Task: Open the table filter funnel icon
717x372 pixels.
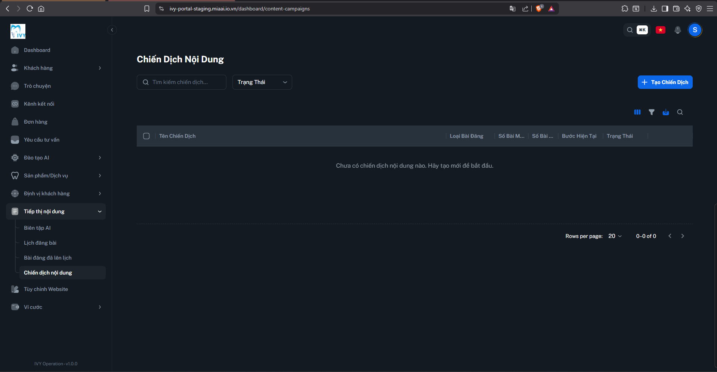Action: pos(652,112)
